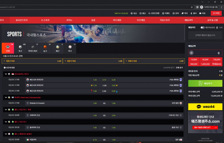Go to 실시간스포츠 live sports
Image resolution: width=224 pixels, height=143 pixels.
[22, 20]
